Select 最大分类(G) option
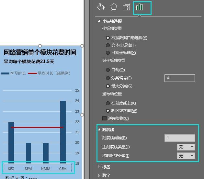 119,86
